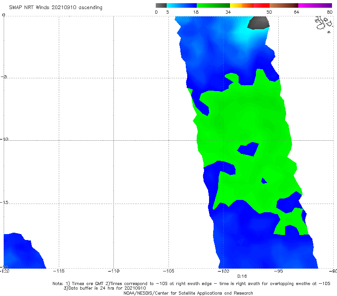Click the brown segment of the color bar
This screenshot has height=296, width=337.
tap(284, 5)
